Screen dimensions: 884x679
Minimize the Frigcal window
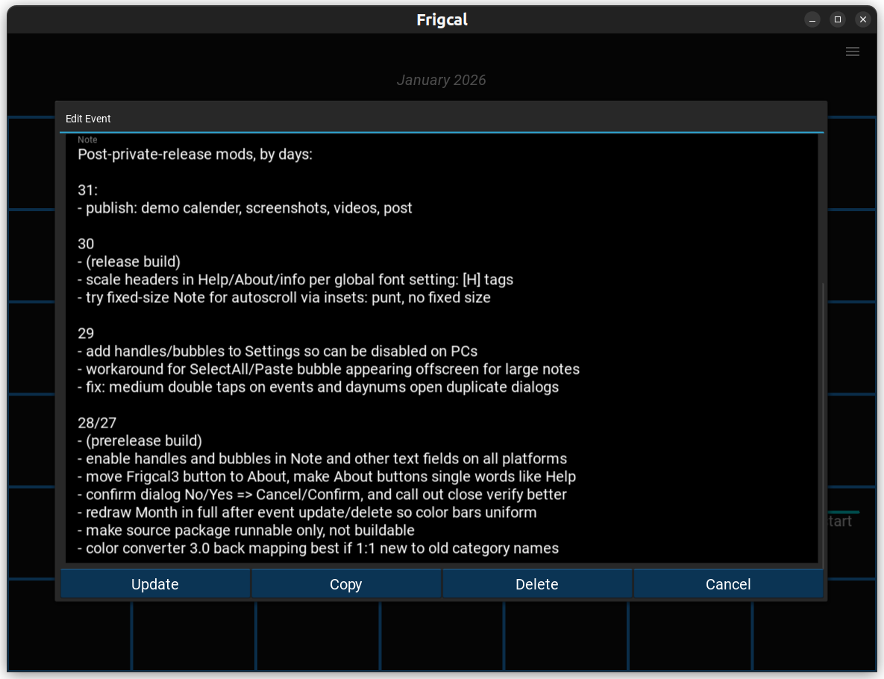pyautogui.click(x=812, y=19)
